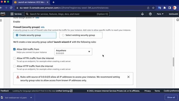Open Unified Settings link
This screenshot has width=179, height=101.
[x=63, y=91]
